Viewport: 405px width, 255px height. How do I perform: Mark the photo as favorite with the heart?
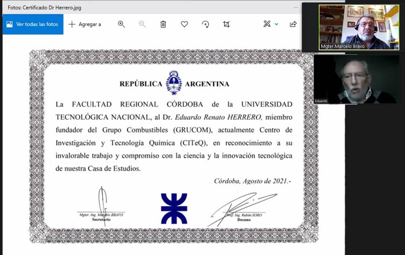pyautogui.click(x=185, y=24)
